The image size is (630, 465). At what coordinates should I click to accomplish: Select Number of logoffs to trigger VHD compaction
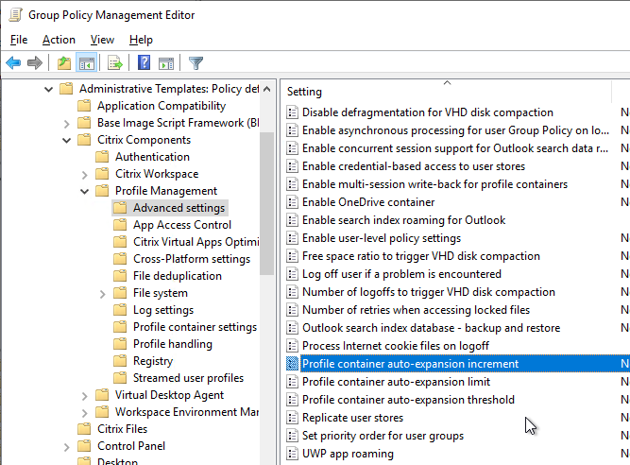pos(428,292)
